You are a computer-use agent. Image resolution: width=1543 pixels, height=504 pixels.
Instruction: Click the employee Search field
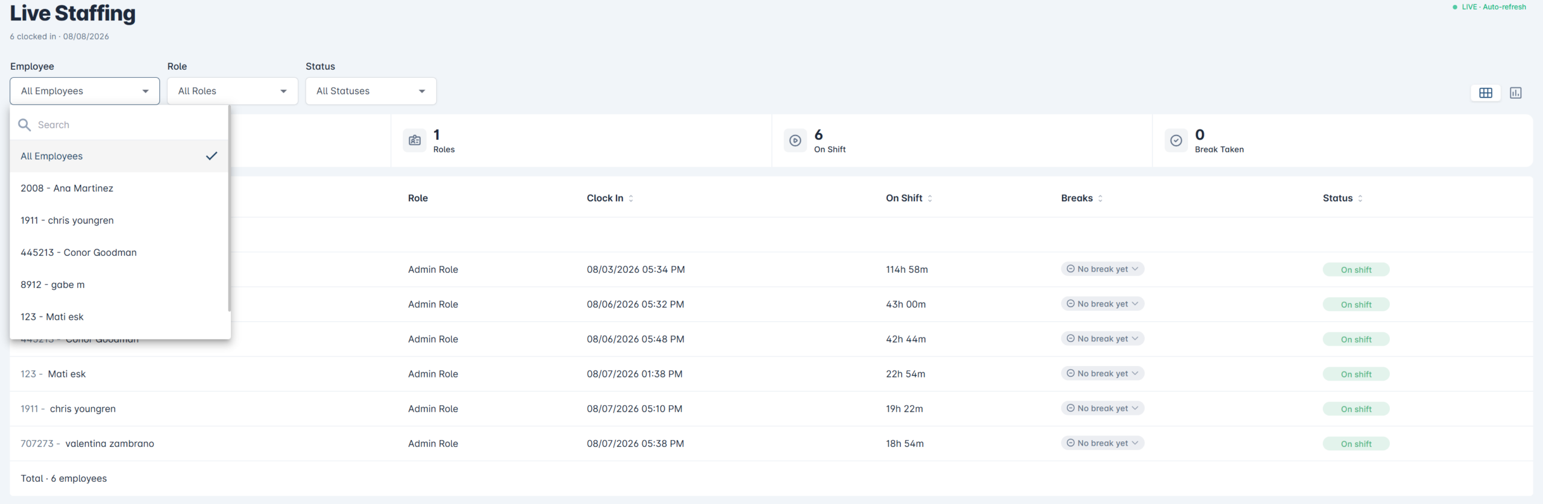click(119, 125)
